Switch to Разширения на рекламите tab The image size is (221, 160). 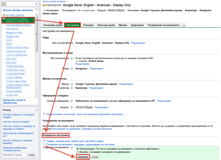tap(163, 25)
